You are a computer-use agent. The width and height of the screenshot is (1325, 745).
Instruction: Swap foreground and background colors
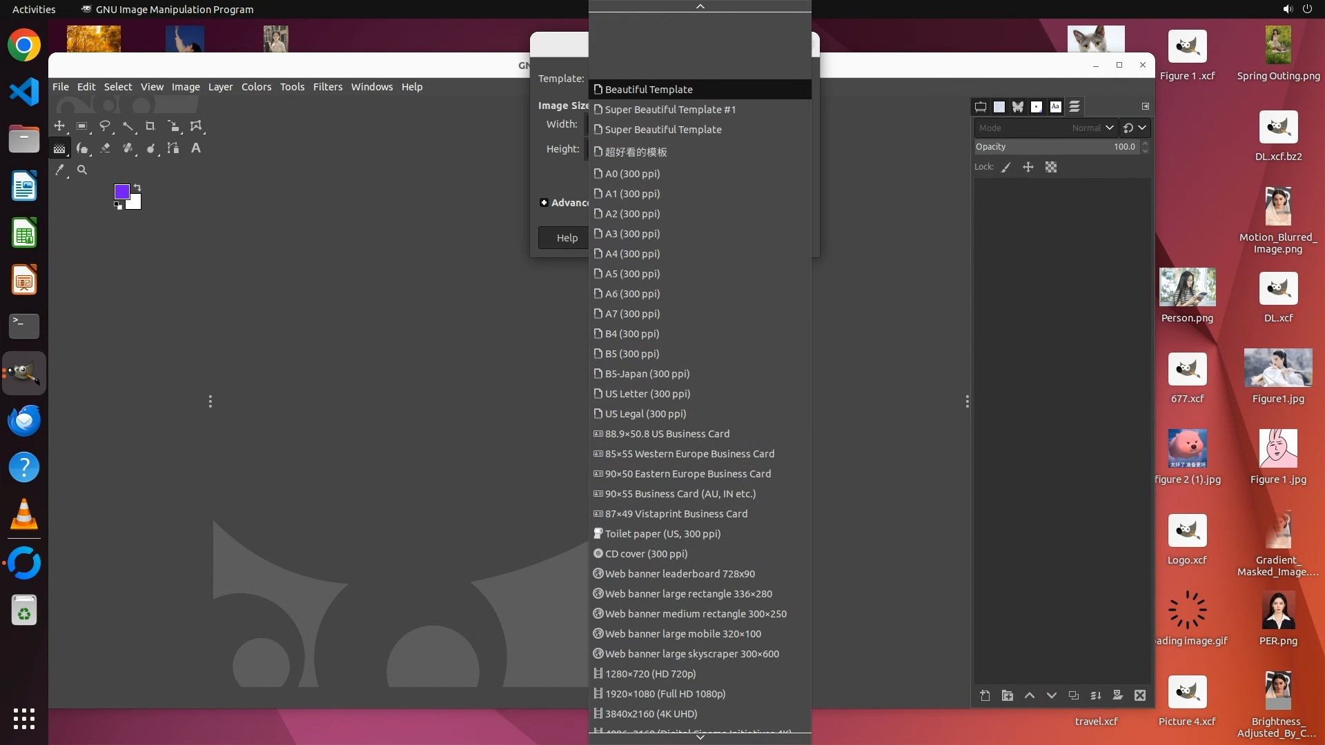[x=137, y=188]
